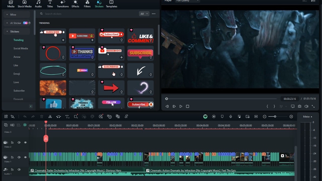Select the Social Media sticker category

pos(20,48)
